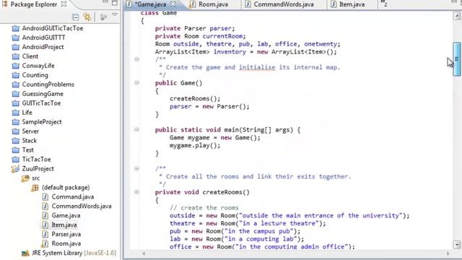Select the GuessingGame project
The height and width of the screenshot is (260, 462).
click(x=43, y=94)
